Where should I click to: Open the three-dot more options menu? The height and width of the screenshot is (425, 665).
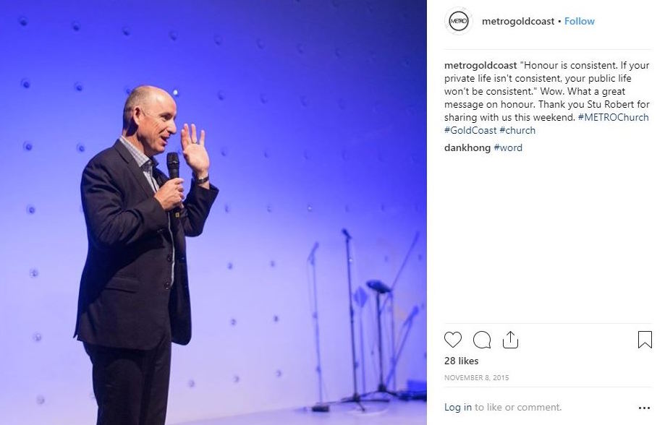644,408
